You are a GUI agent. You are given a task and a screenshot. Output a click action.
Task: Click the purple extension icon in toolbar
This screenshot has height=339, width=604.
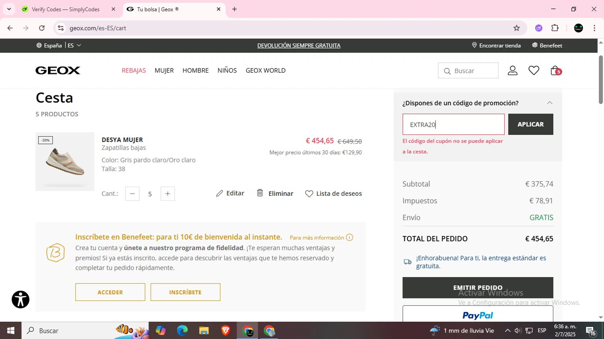(539, 28)
